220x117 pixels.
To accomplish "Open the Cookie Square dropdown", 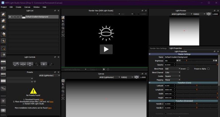I will click(172, 76).
